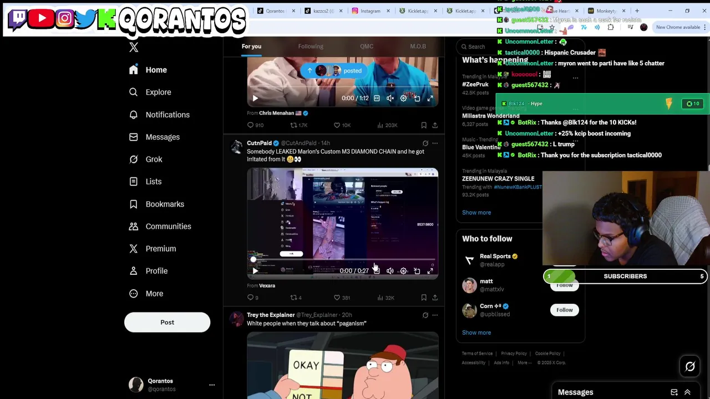710x399 pixels.
Task: Open Profile from the sidebar
Action: [148, 271]
